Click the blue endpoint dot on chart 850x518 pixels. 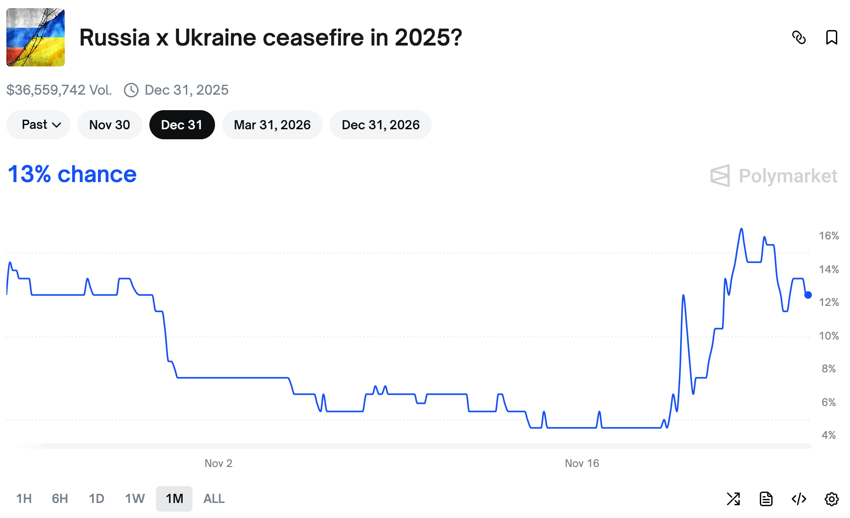pos(808,295)
